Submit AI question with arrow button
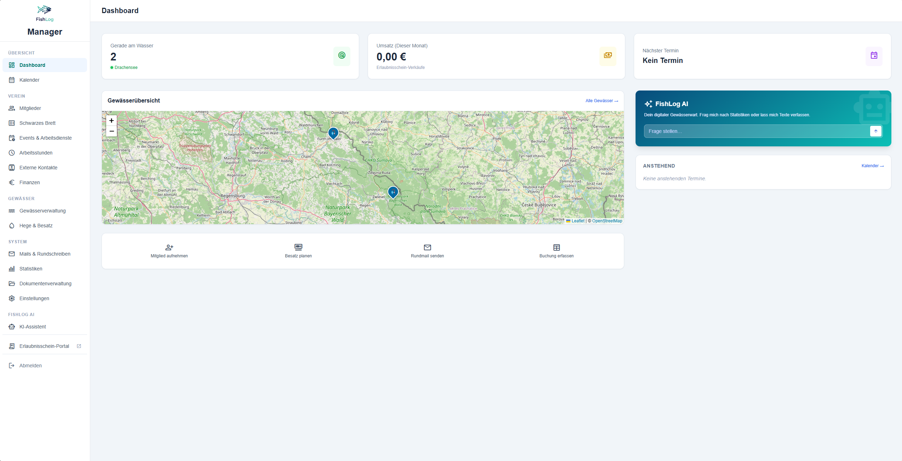Image resolution: width=902 pixels, height=461 pixels. tap(876, 131)
